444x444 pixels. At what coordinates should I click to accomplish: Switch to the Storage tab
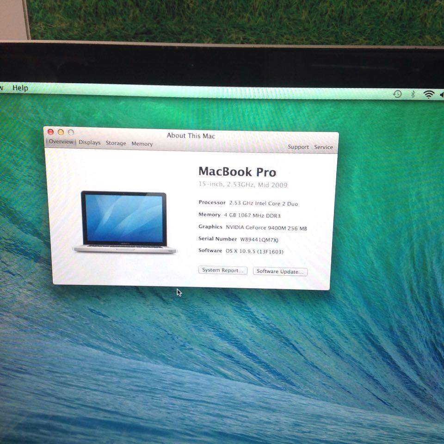(116, 143)
